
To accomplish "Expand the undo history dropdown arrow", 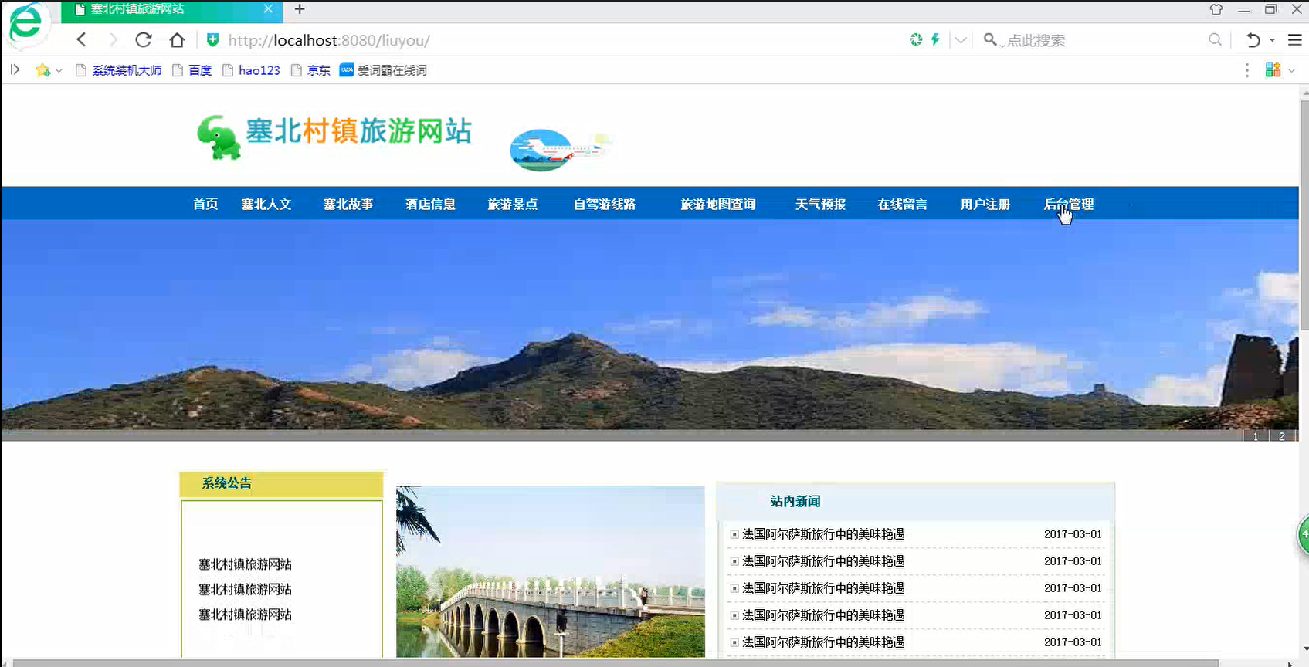I will click(x=1272, y=40).
